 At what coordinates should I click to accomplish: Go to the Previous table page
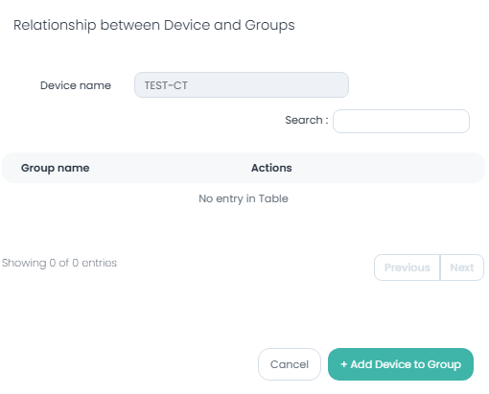407,267
